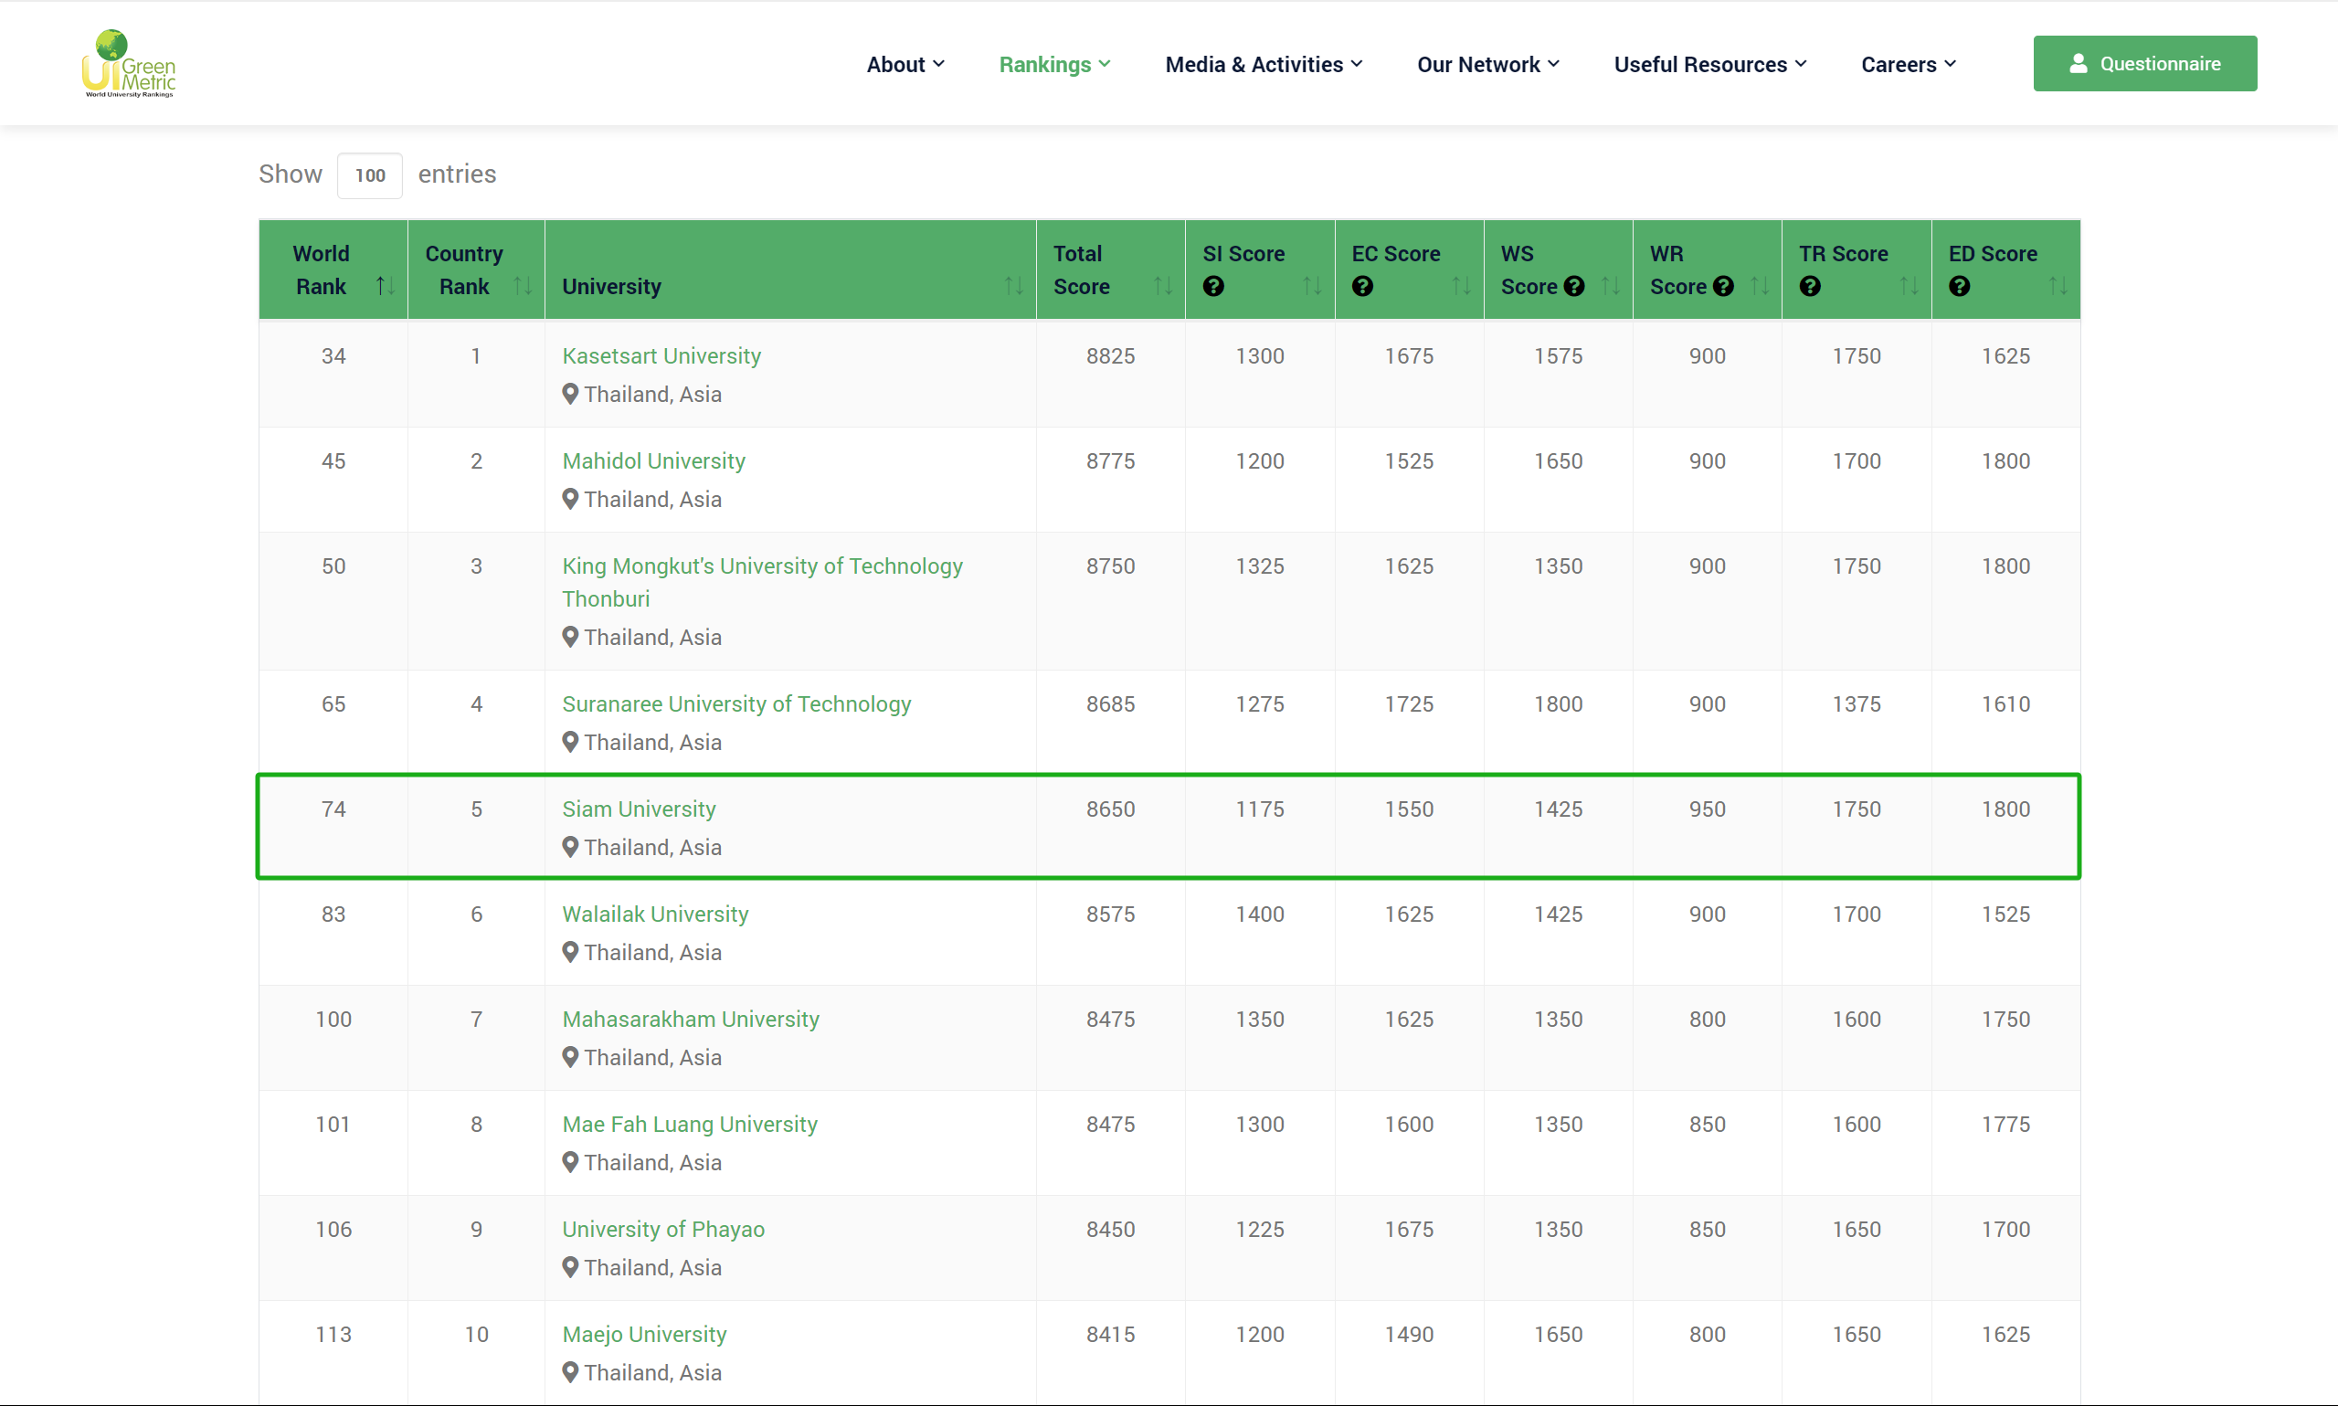This screenshot has width=2338, height=1406.
Task: Expand the Careers menu
Action: (1908, 65)
